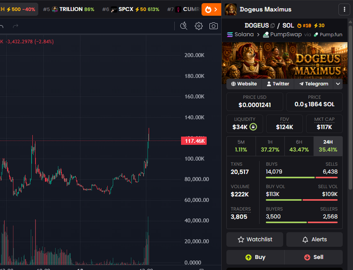353x270 pixels.
Task: Click the Solana chain link
Action: pyautogui.click(x=240, y=34)
